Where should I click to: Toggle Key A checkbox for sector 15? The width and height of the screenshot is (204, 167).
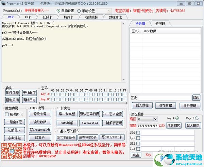124,94
